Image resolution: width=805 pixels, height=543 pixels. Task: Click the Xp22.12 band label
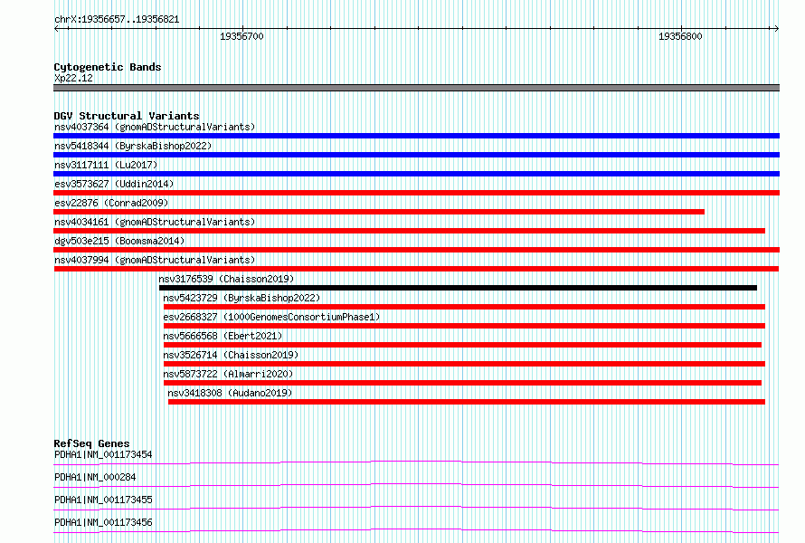(73, 78)
